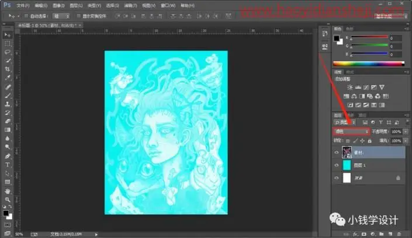The image size is (412, 238).
Task: Toggle lock image pixels brush icon
Action: (355, 141)
